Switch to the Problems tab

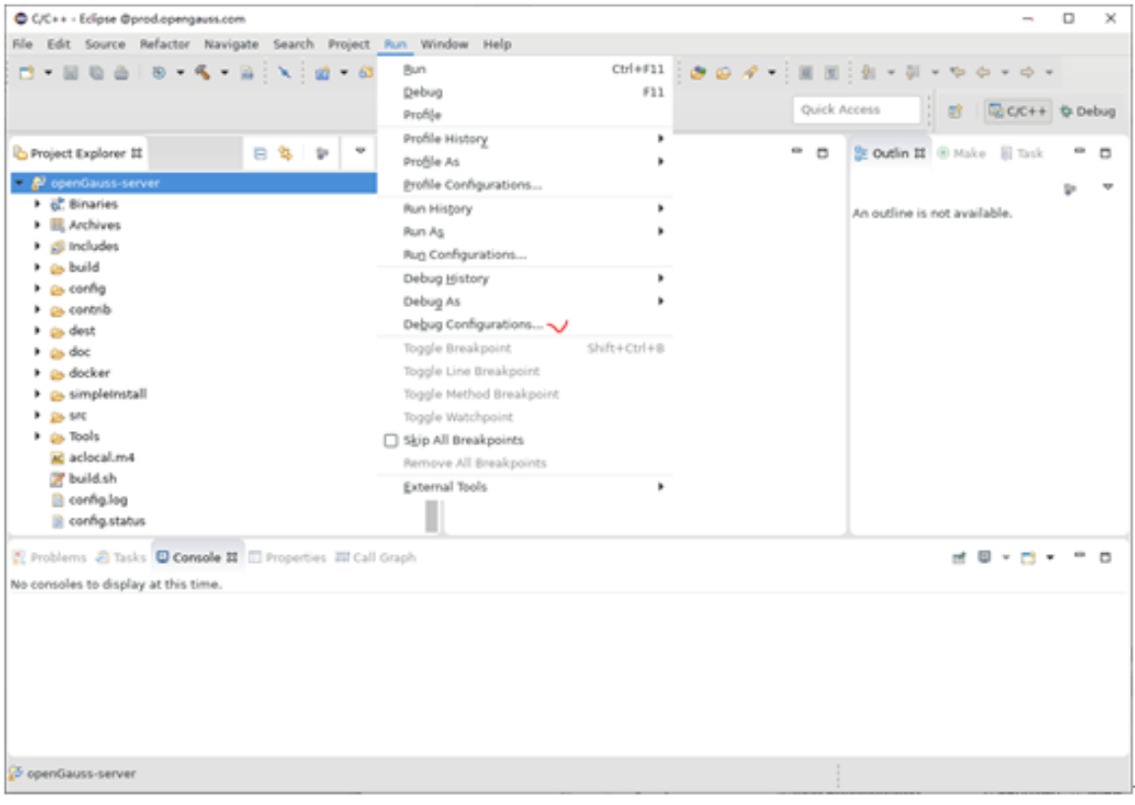(50, 557)
